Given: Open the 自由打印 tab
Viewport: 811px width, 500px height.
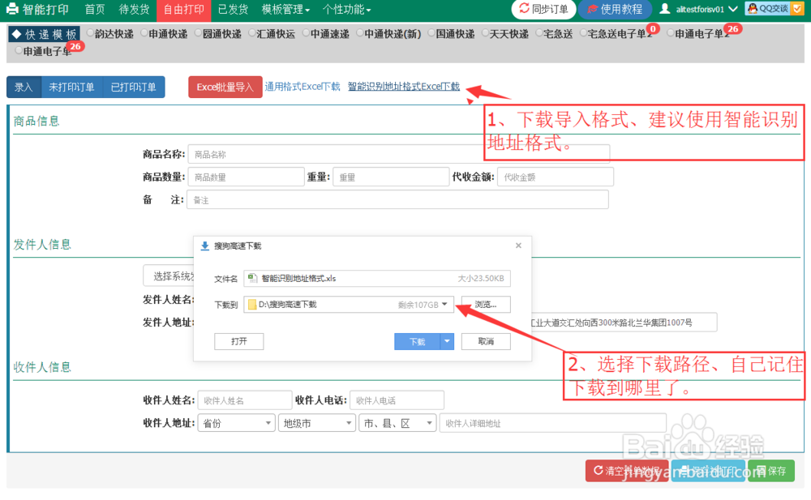Looking at the screenshot, I should pyautogui.click(x=183, y=10).
